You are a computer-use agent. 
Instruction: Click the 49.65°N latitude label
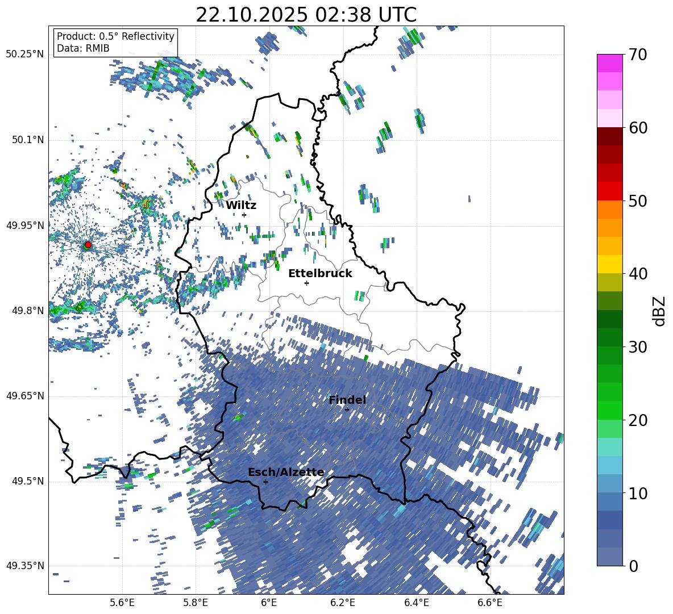25,396
